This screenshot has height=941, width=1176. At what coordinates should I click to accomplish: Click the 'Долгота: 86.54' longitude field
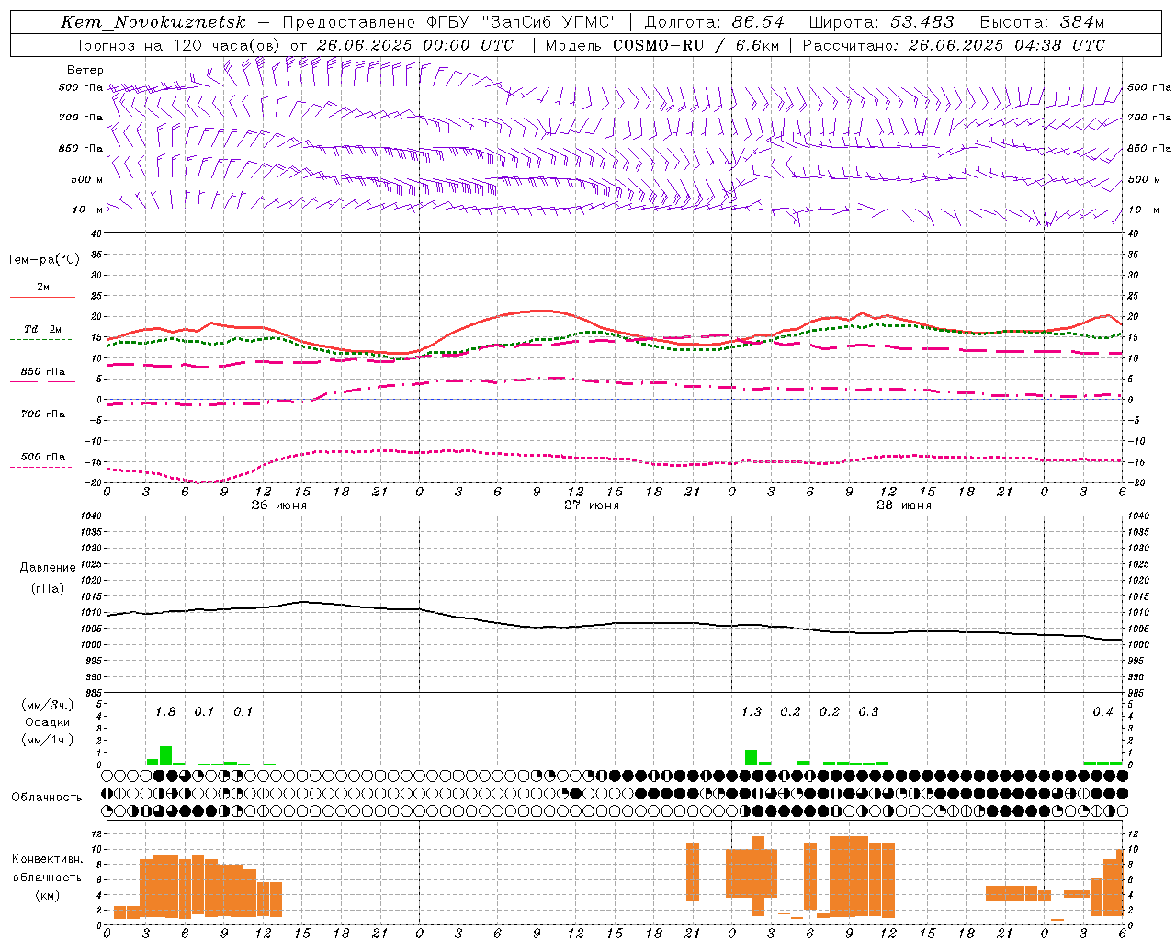click(x=715, y=22)
